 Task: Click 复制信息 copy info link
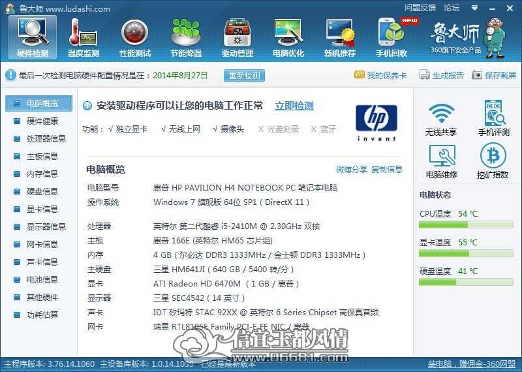click(x=387, y=170)
